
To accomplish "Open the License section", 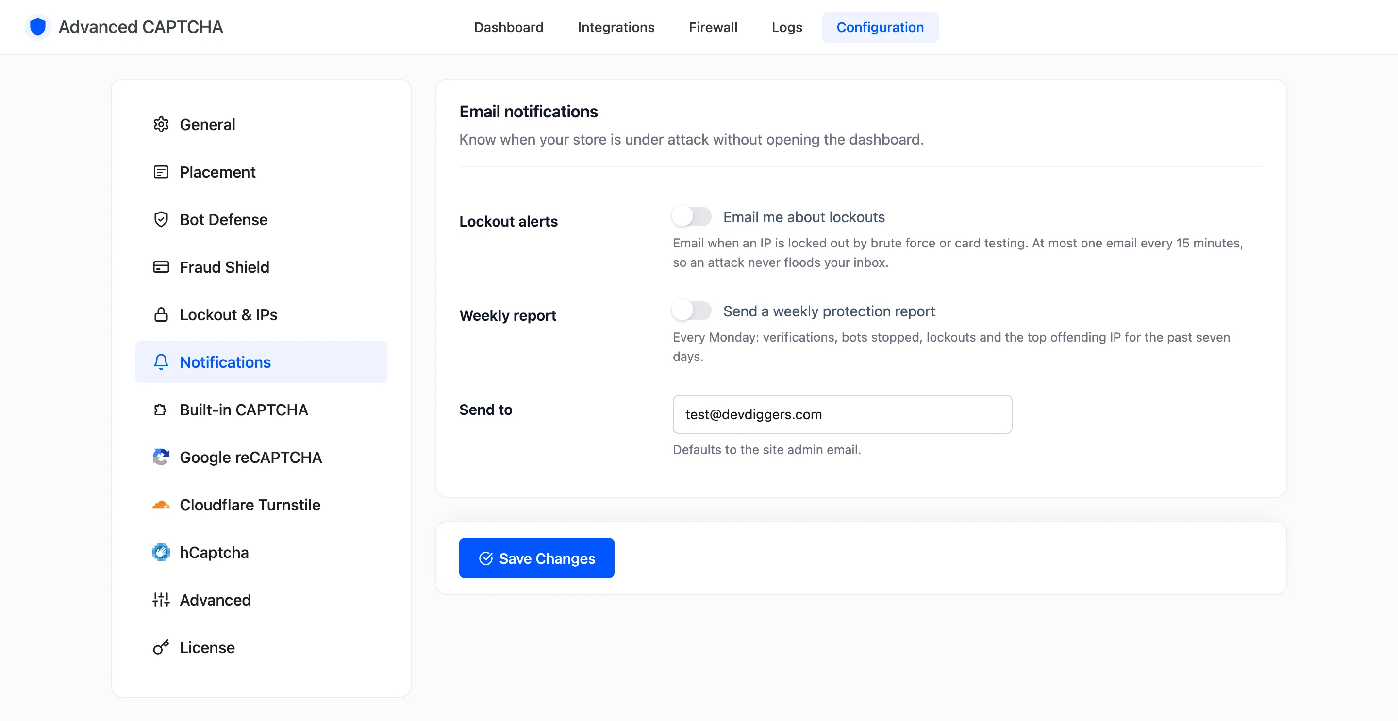I will point(261,647).
